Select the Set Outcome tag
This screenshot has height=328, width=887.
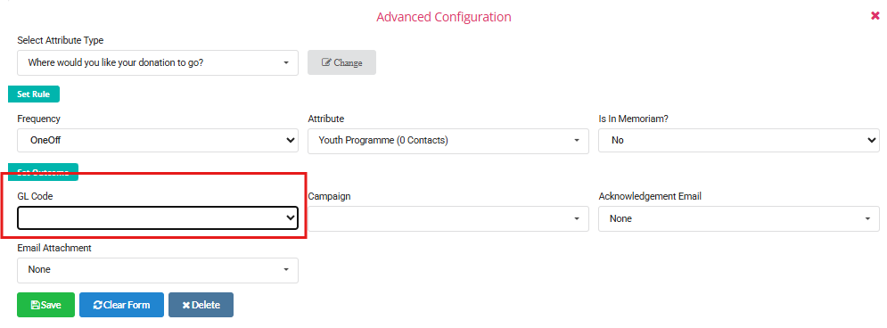point(43,172)
